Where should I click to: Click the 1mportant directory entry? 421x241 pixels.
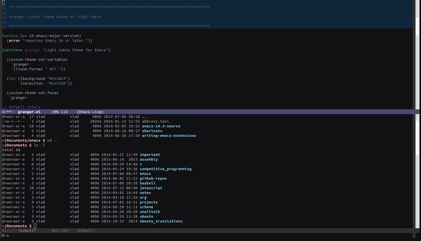click(x=150, y=155)
